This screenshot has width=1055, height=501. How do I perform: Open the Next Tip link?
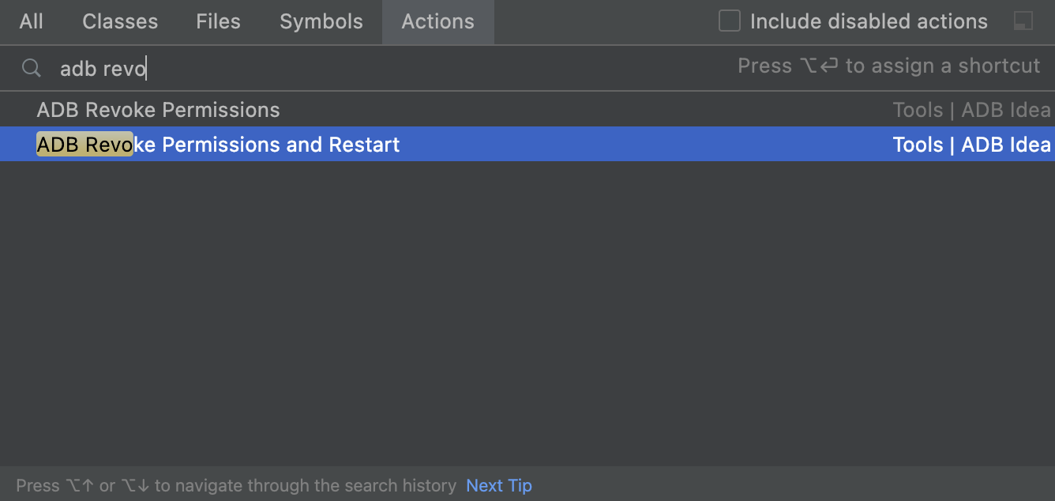click(498, 485)
